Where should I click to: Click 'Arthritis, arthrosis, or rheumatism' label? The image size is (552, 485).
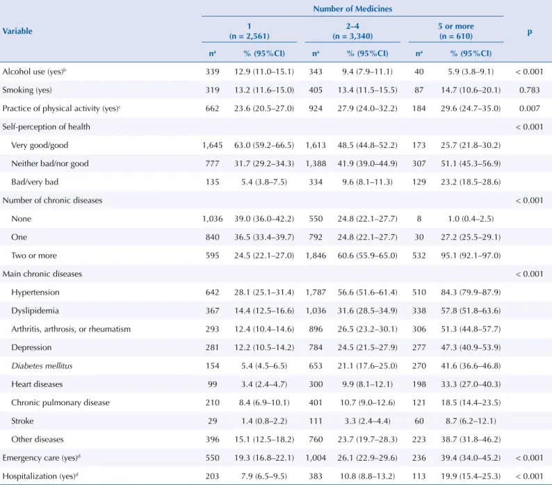[71, 329]
